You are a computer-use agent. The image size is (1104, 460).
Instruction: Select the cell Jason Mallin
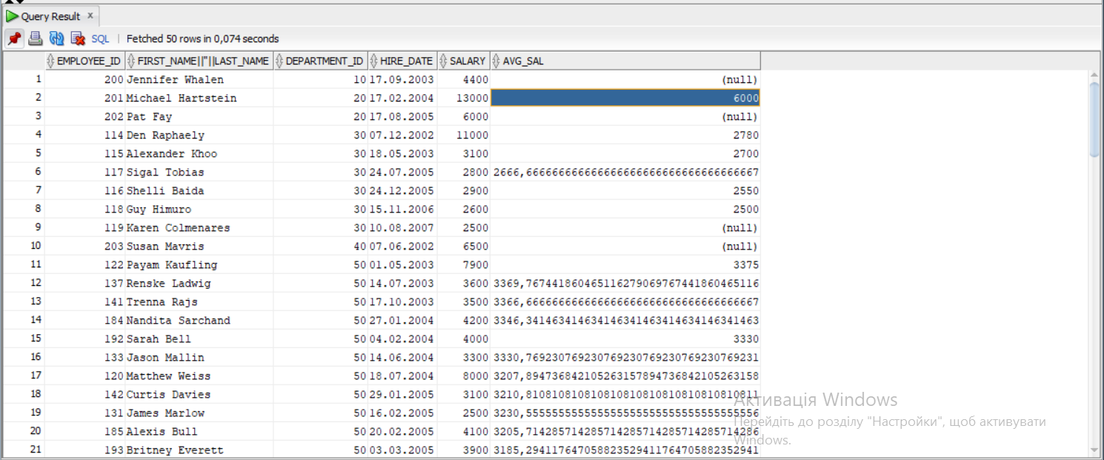[x=199, y=357]
